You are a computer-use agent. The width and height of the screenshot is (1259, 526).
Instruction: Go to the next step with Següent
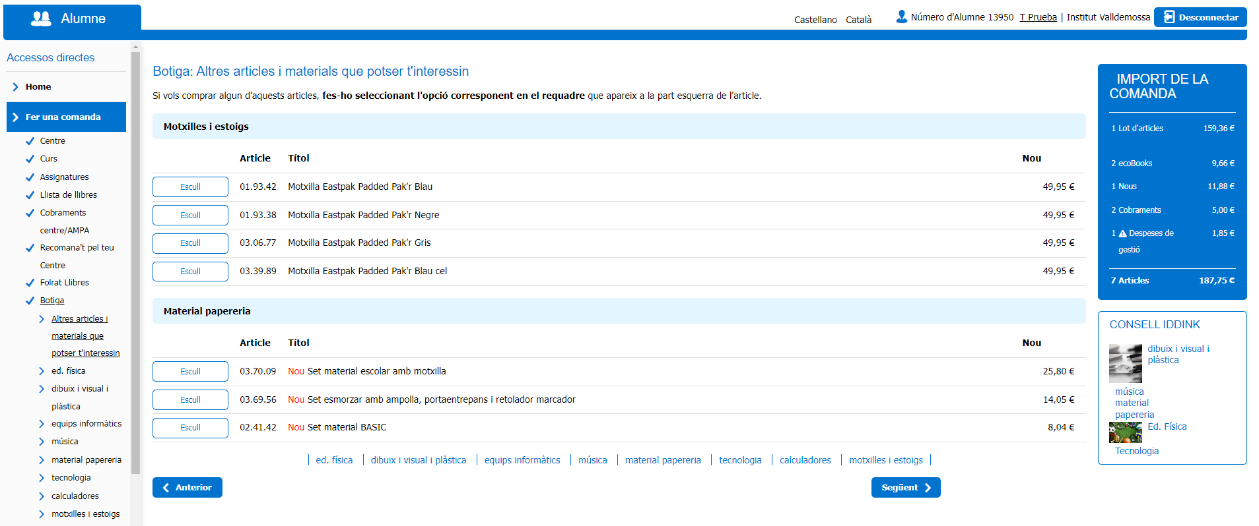[905, 488]
